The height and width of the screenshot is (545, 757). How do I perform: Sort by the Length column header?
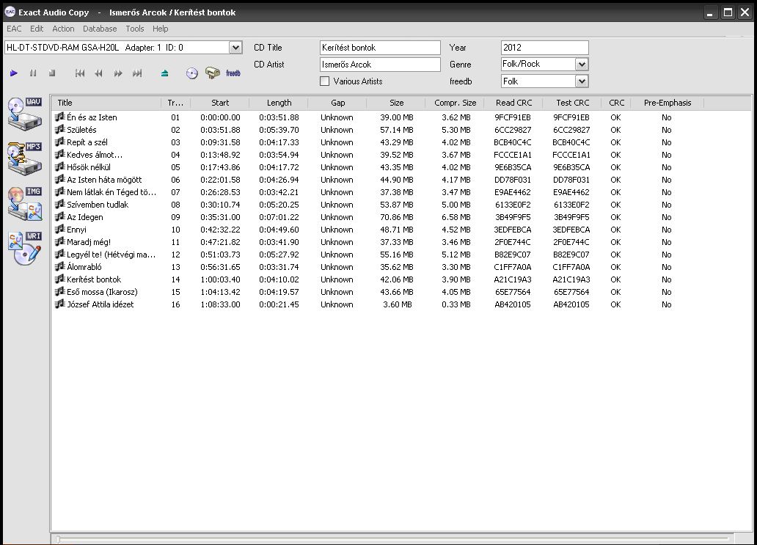(279, 103)
